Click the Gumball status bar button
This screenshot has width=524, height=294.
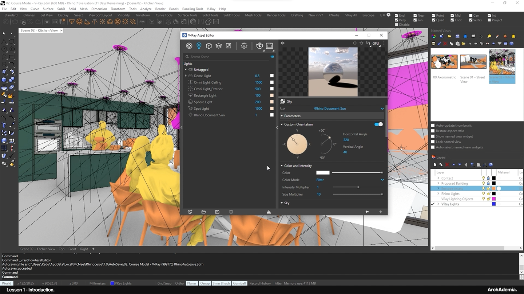point(239,283)
